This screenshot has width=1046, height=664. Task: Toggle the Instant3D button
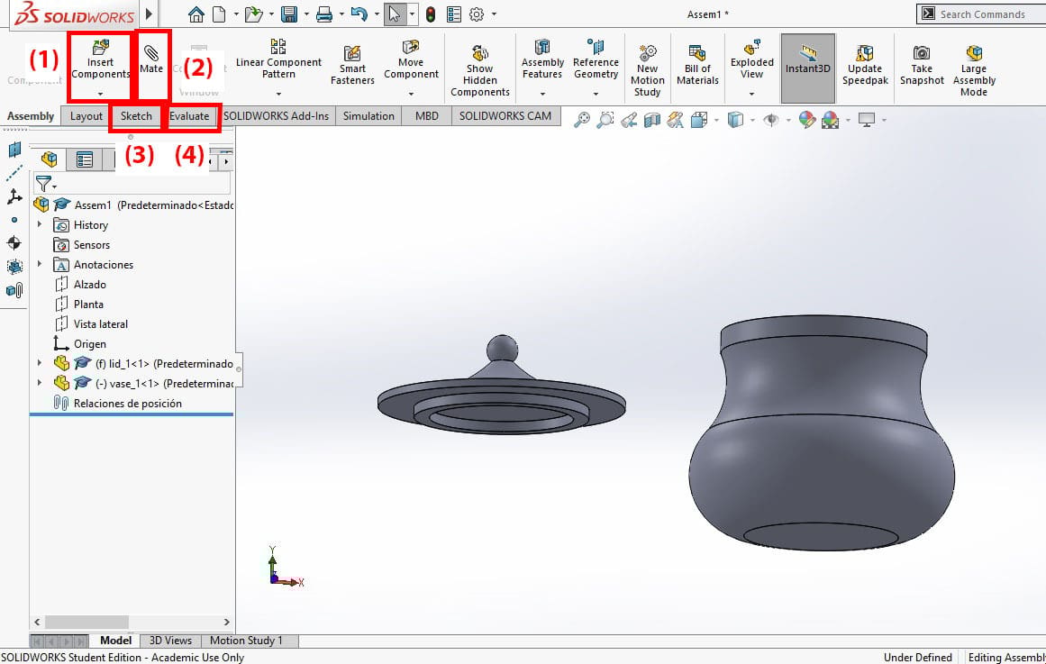pyautogui.click(x=808, y=68)
